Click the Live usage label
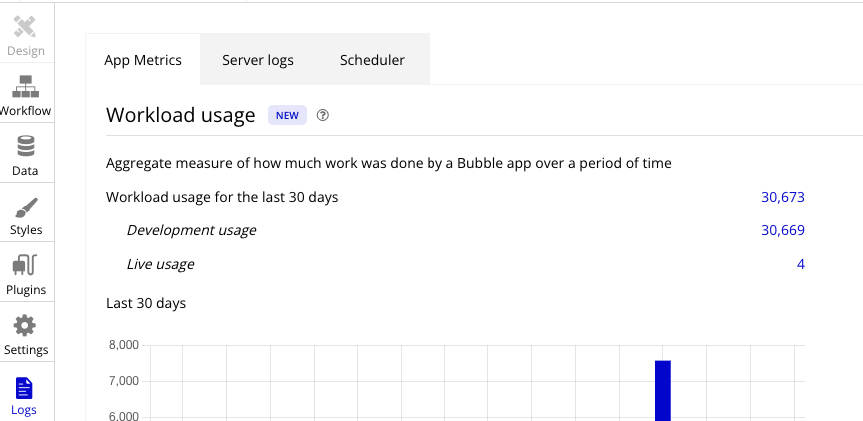The image size is (863, 421). pos(160,264)
